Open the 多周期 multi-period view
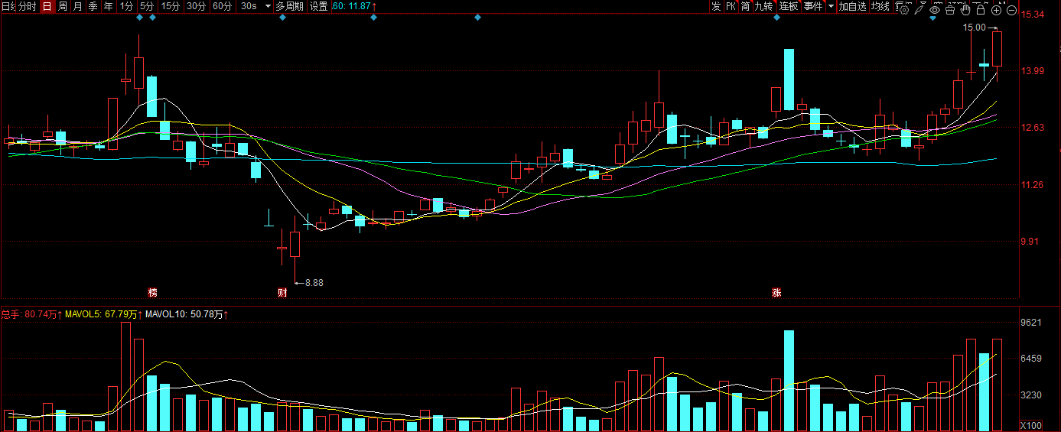The height and width of the screenshot is (432, 1061). [x=290, y=6]
